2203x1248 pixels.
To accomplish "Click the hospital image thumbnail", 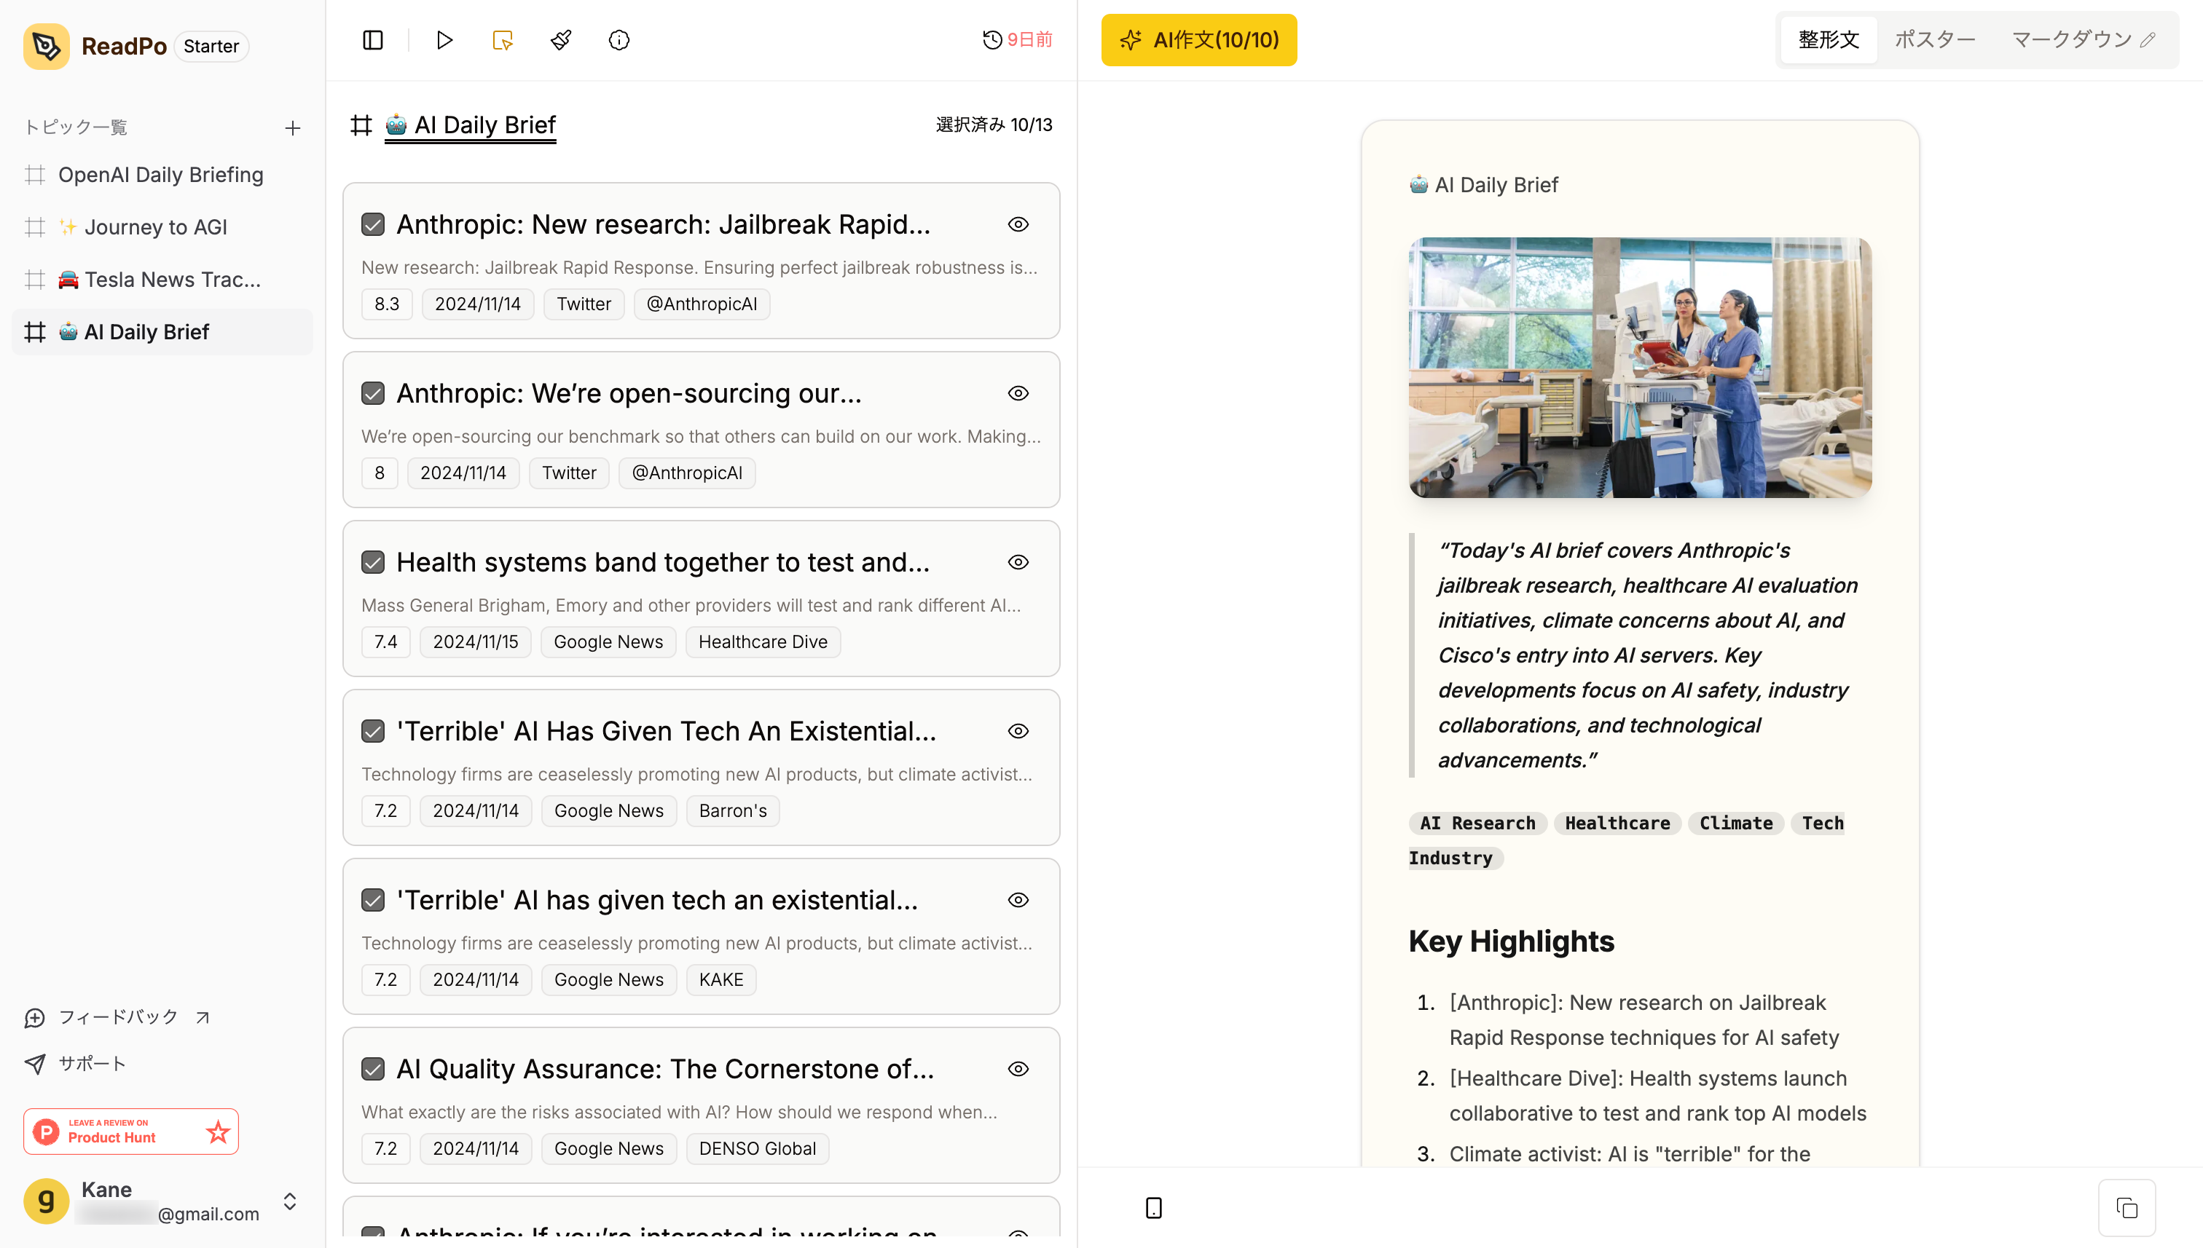I will click(x=1640, y=368).
